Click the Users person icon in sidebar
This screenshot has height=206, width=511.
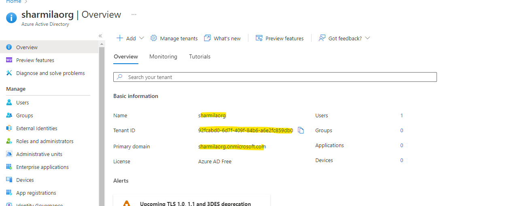(9, 102)
